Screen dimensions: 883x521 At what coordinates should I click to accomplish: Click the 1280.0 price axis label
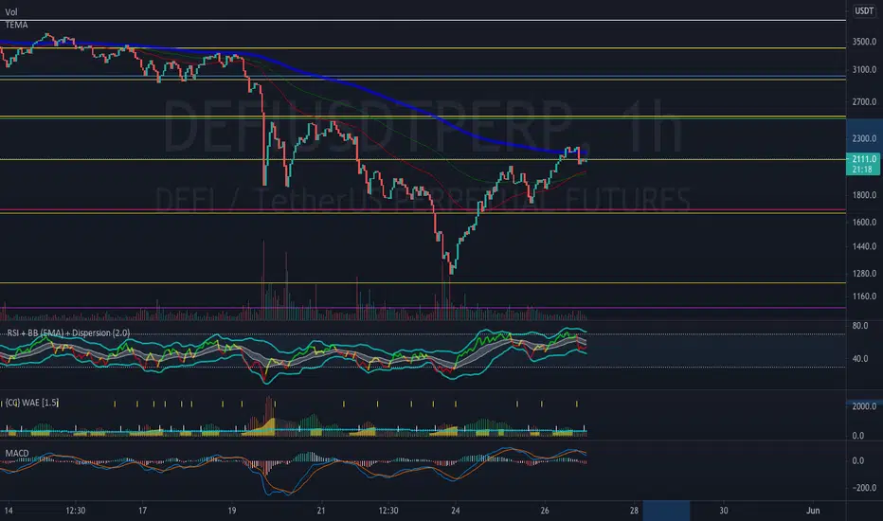(864, 273)
